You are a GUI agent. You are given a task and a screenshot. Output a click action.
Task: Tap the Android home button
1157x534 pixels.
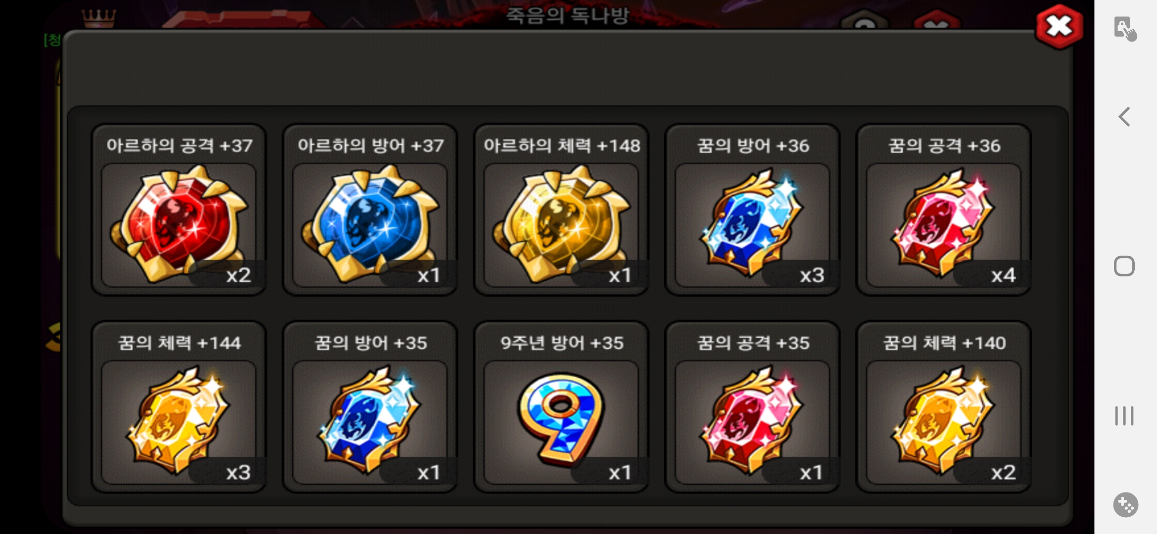point(1124,266)
